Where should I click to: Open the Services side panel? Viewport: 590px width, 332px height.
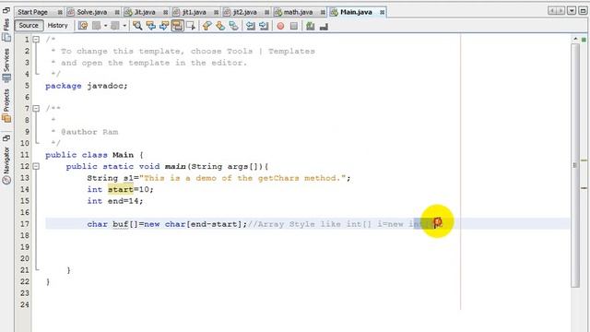(6, 65)
